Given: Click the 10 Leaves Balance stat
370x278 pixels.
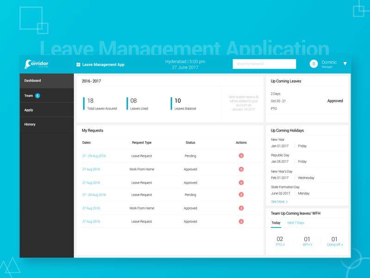Looking at the screenshot, I should point(184,104).
